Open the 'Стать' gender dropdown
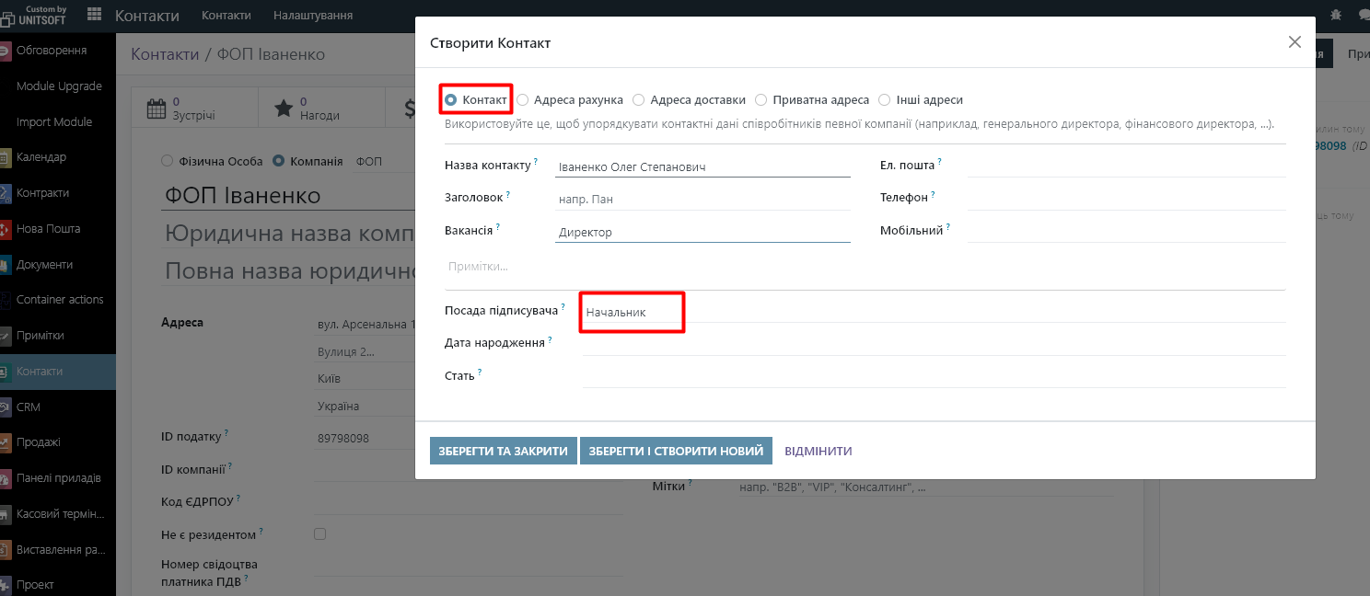 (933, 375)
